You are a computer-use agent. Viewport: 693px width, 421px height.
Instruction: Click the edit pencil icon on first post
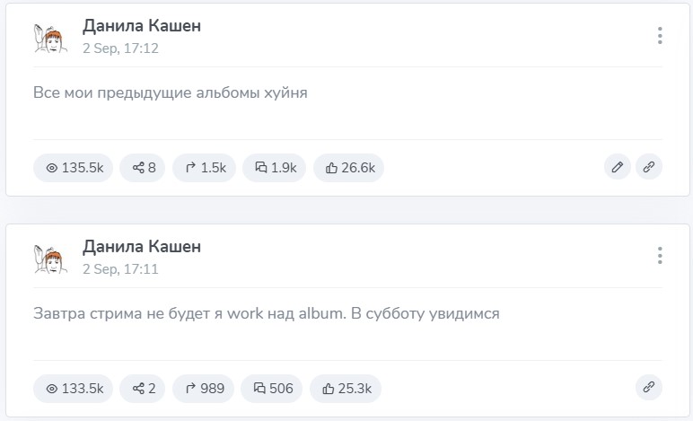pyautogui.click(x=617, y=167)
